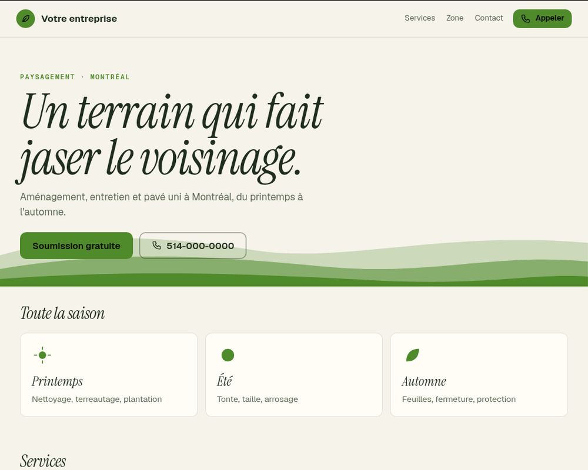Click the 'Services' section heading
588x470 pixels.
pyautogui.click(x=43, y=461)
